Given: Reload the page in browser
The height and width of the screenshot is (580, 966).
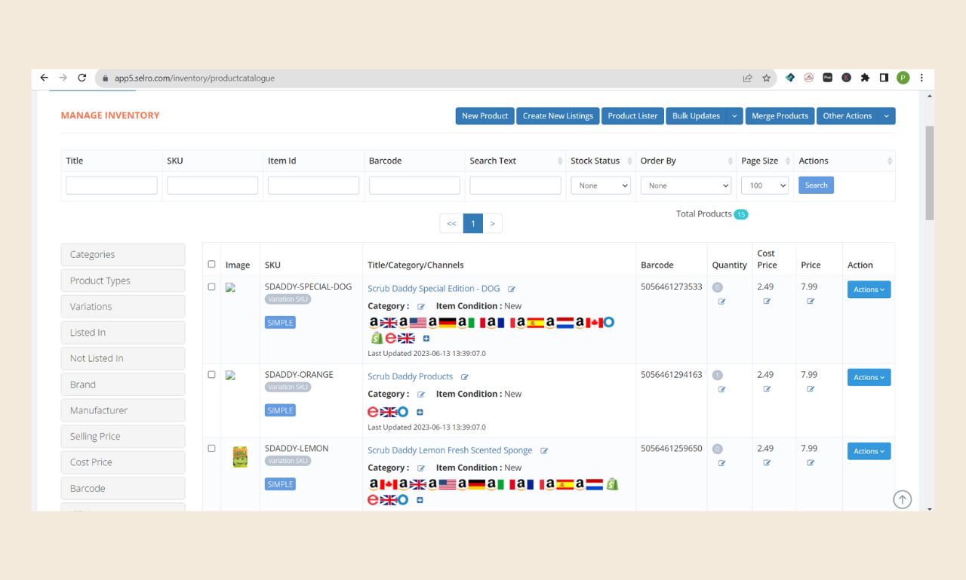Looking at the screenshot, I should tap(82, 78).
